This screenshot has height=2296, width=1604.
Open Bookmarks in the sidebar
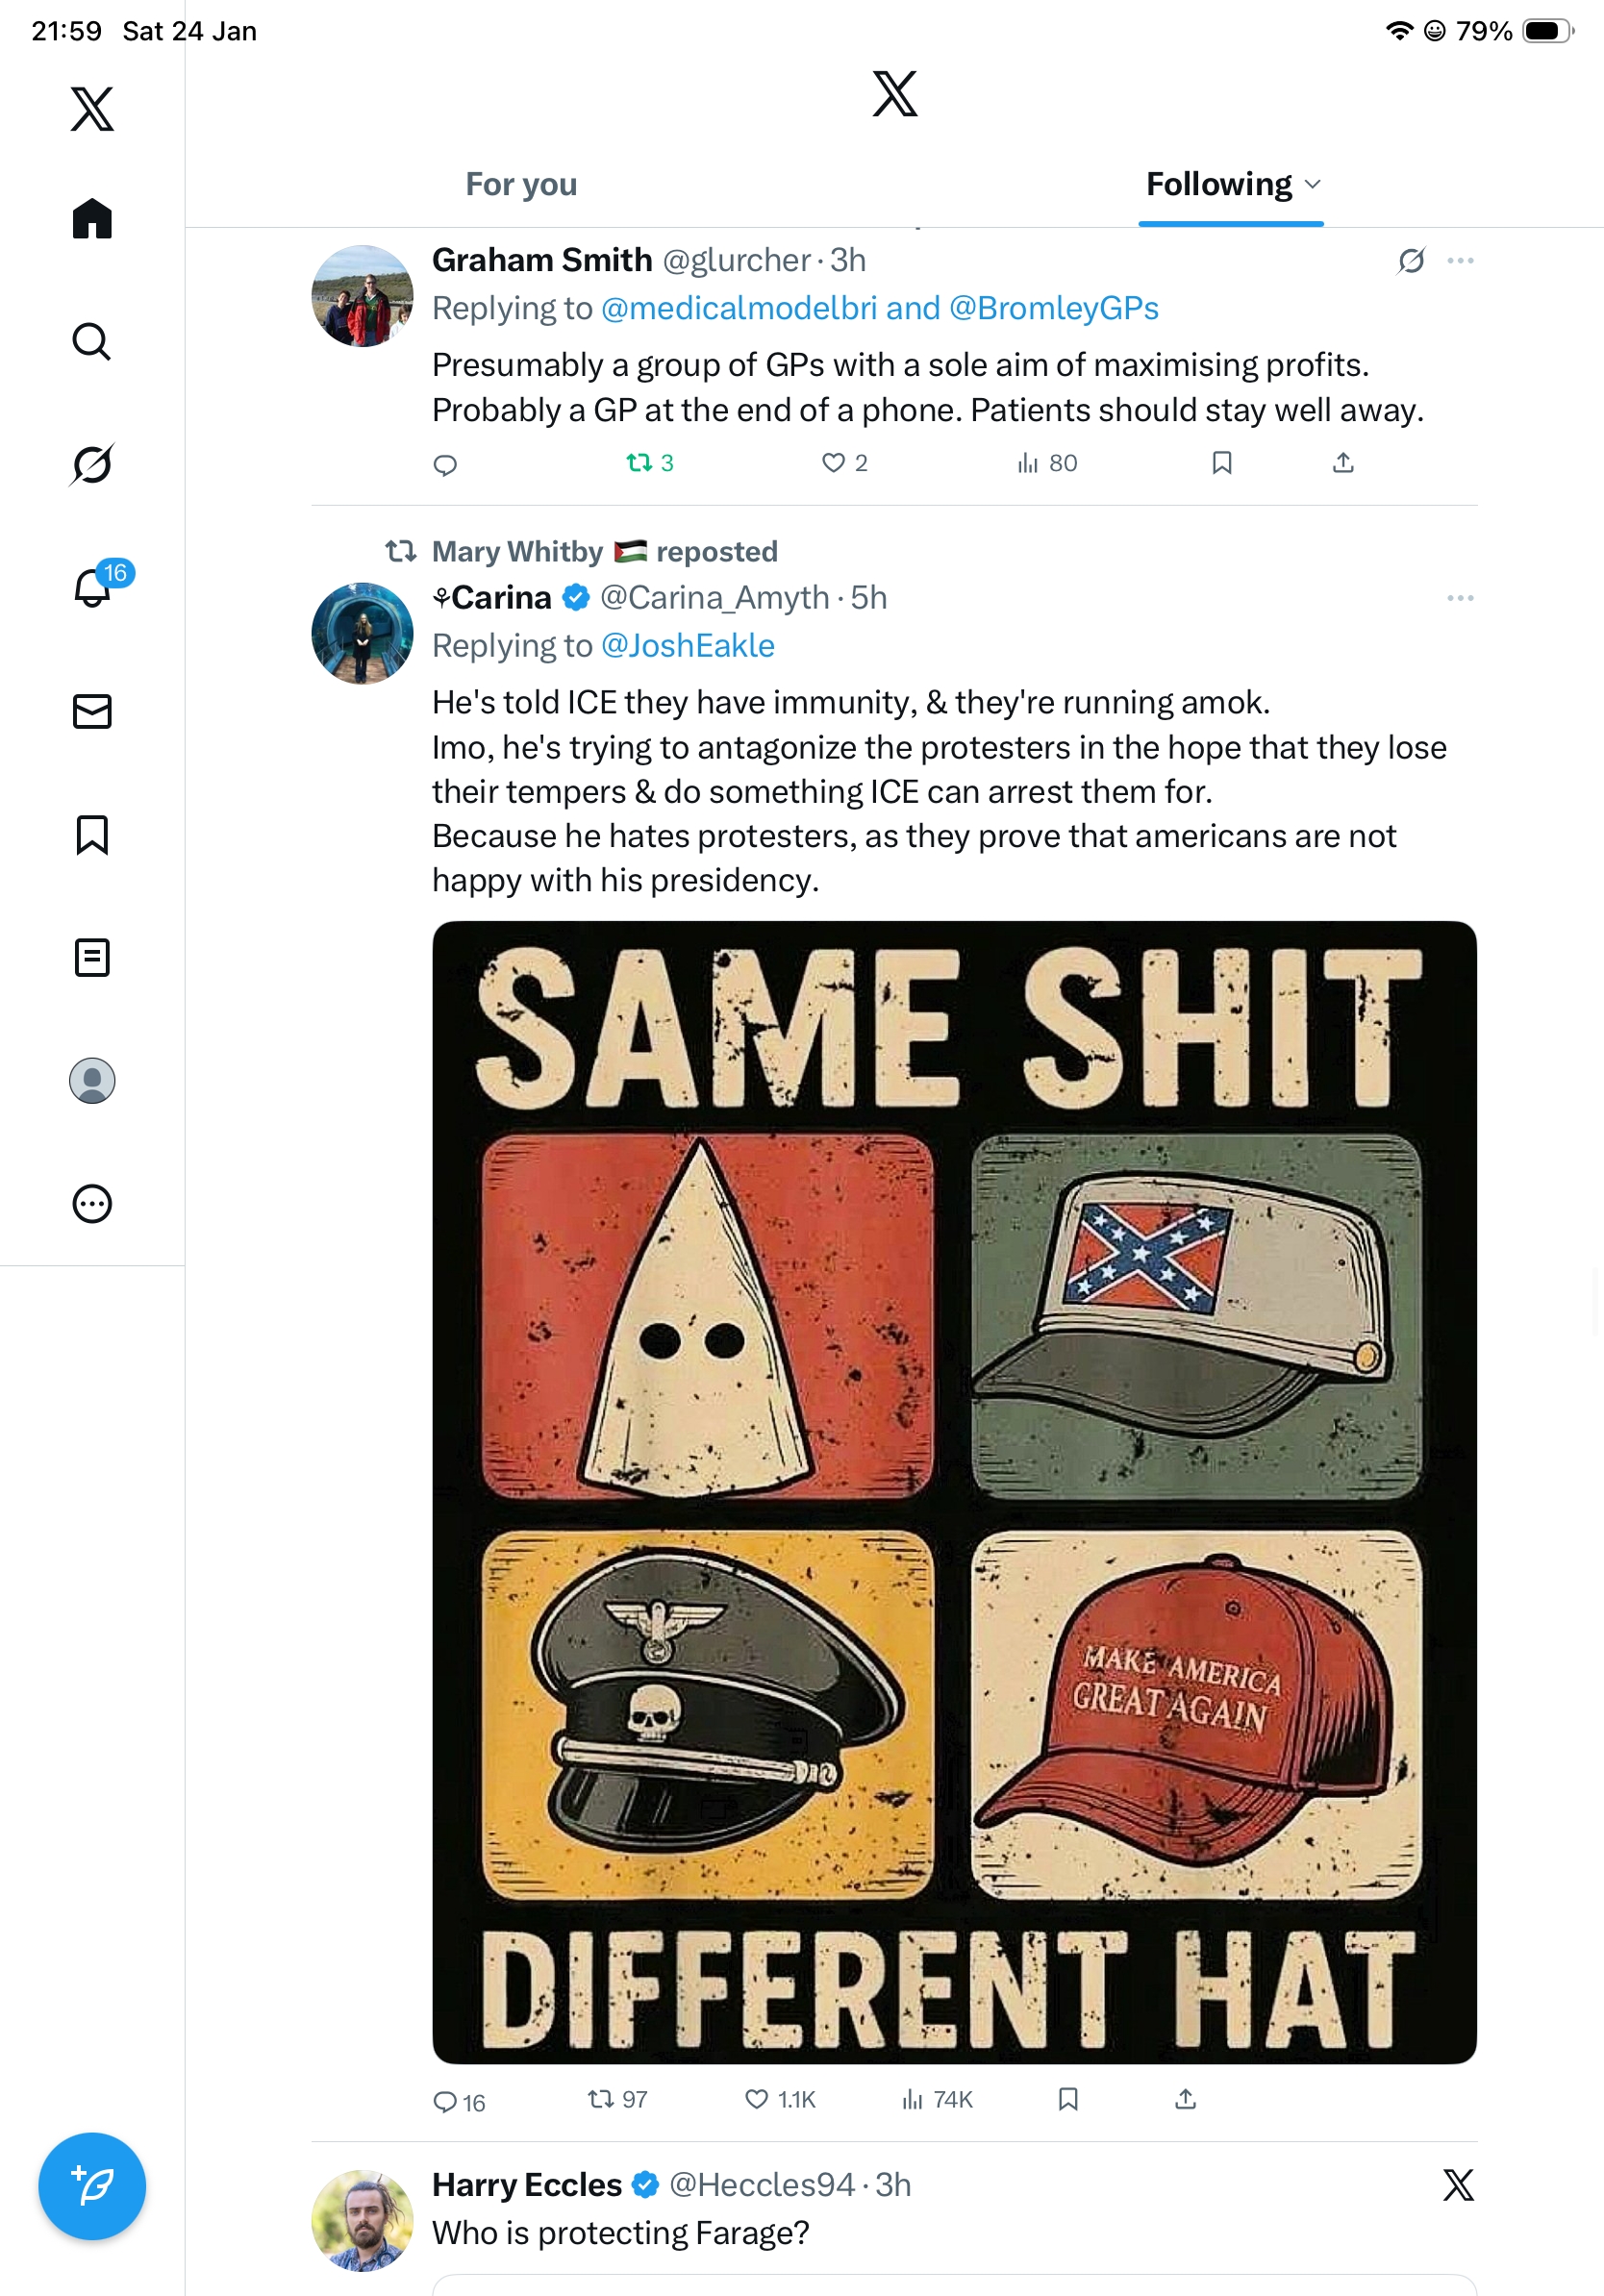point(91,835)
